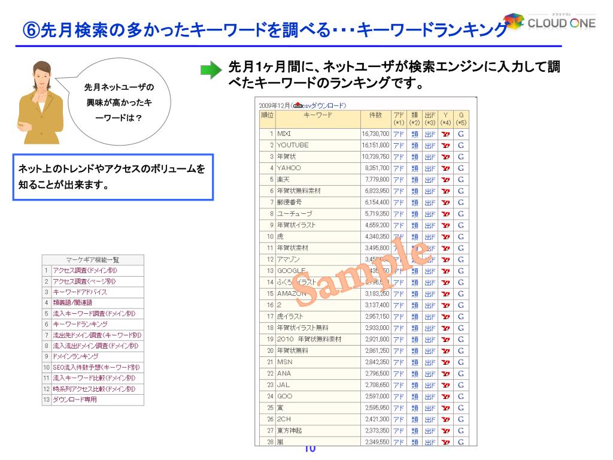Click Yahoo icon in the アマゾン row
613x460 pixels.
coord(445,260)
